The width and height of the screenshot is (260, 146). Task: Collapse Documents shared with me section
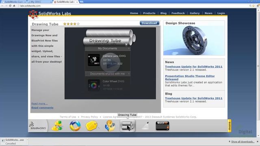129,74
